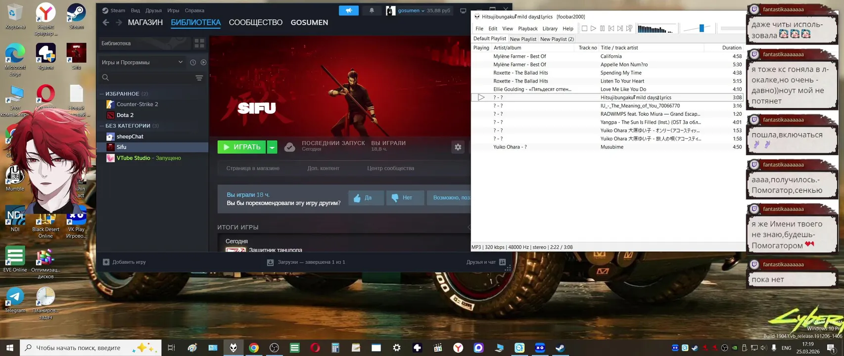
Task: Switch to New Playlist (2) tab
Action: (x=557, y=39)
